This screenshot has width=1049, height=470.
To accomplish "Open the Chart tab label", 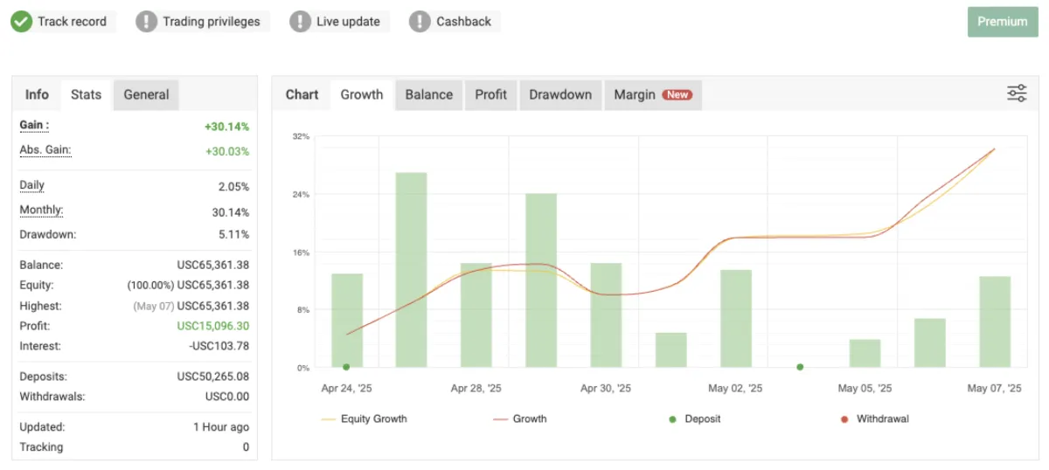I will tap(302, 94).
